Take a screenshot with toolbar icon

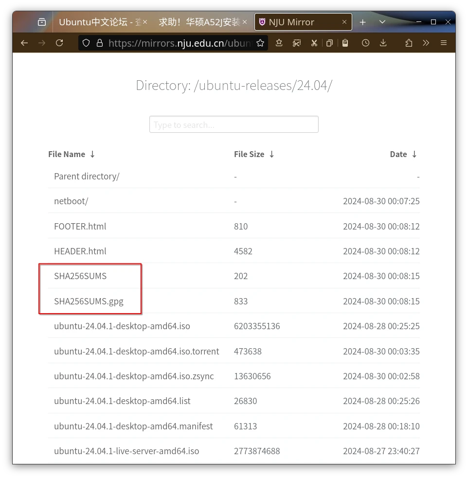tap(297, 43)
